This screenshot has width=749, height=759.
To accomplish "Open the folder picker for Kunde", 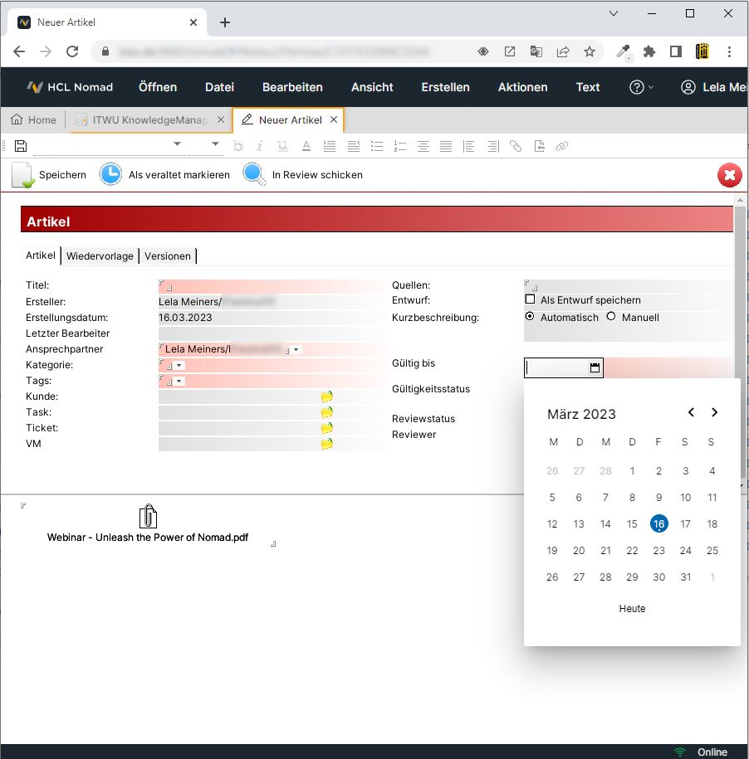I will pos(327,397).
